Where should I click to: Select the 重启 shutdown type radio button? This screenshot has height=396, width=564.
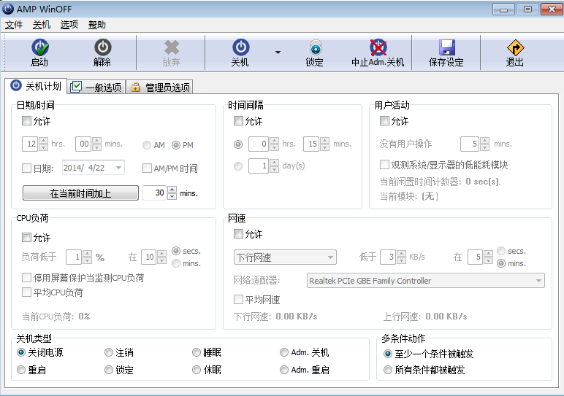pyautogui.click(x=21, y=370)
